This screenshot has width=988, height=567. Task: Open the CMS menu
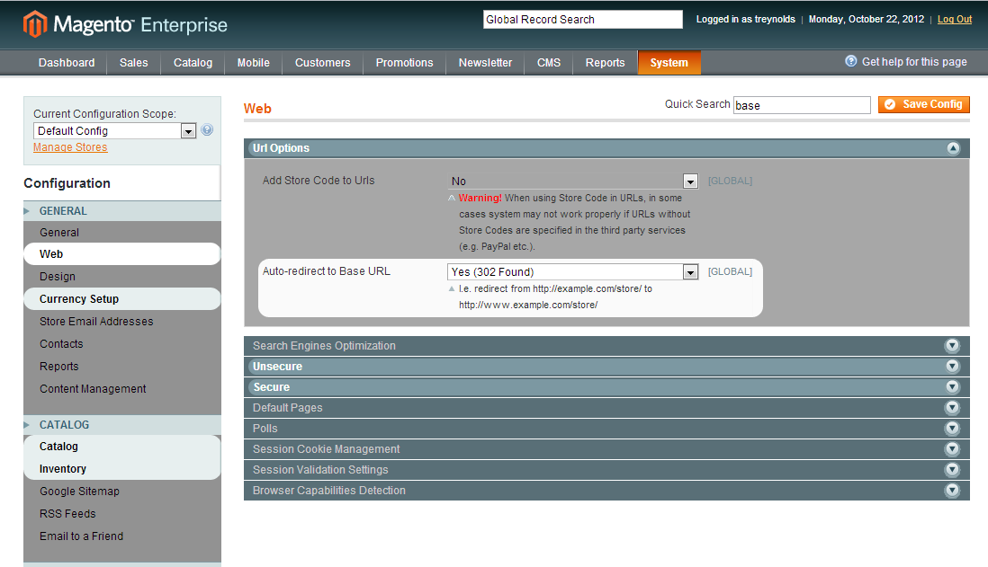tap(549, 63)
